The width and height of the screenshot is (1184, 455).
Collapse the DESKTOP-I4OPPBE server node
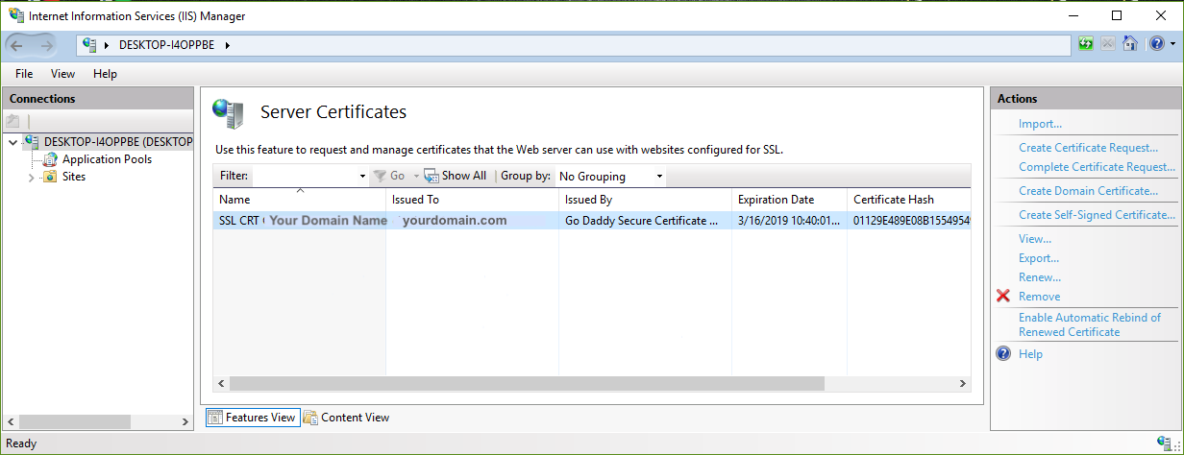pos(12,143)
